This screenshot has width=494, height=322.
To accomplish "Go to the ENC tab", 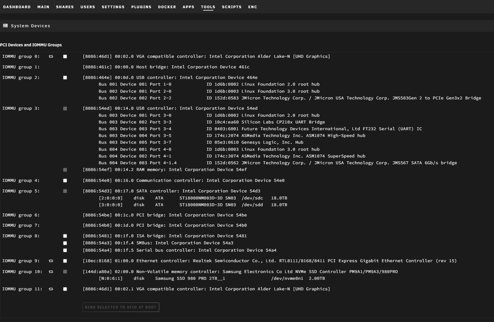I will click(252, 7).
